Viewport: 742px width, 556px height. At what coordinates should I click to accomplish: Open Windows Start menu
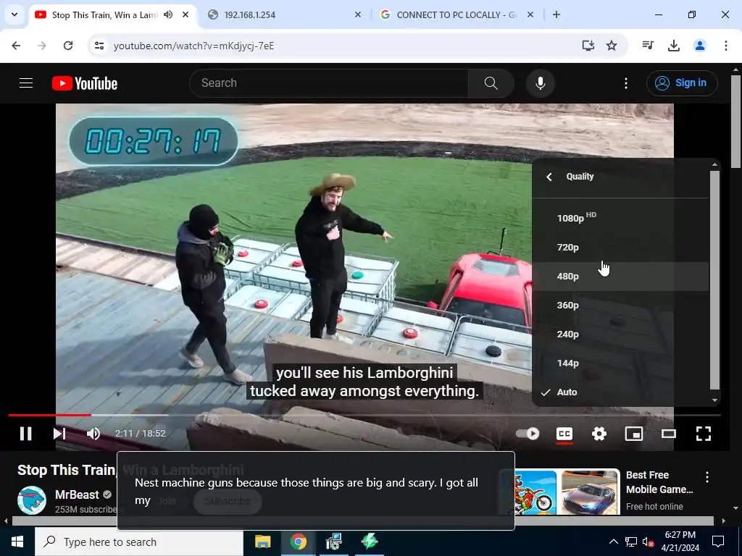(x=17, y=542)
